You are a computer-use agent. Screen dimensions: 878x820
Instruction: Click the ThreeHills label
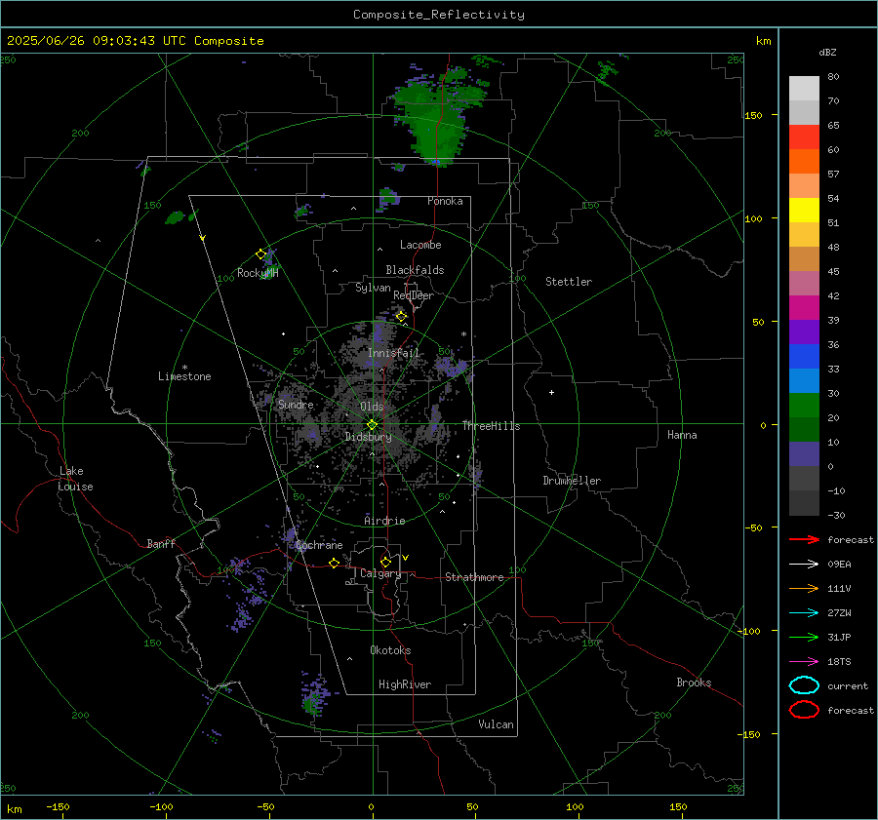tap(491, 426)
